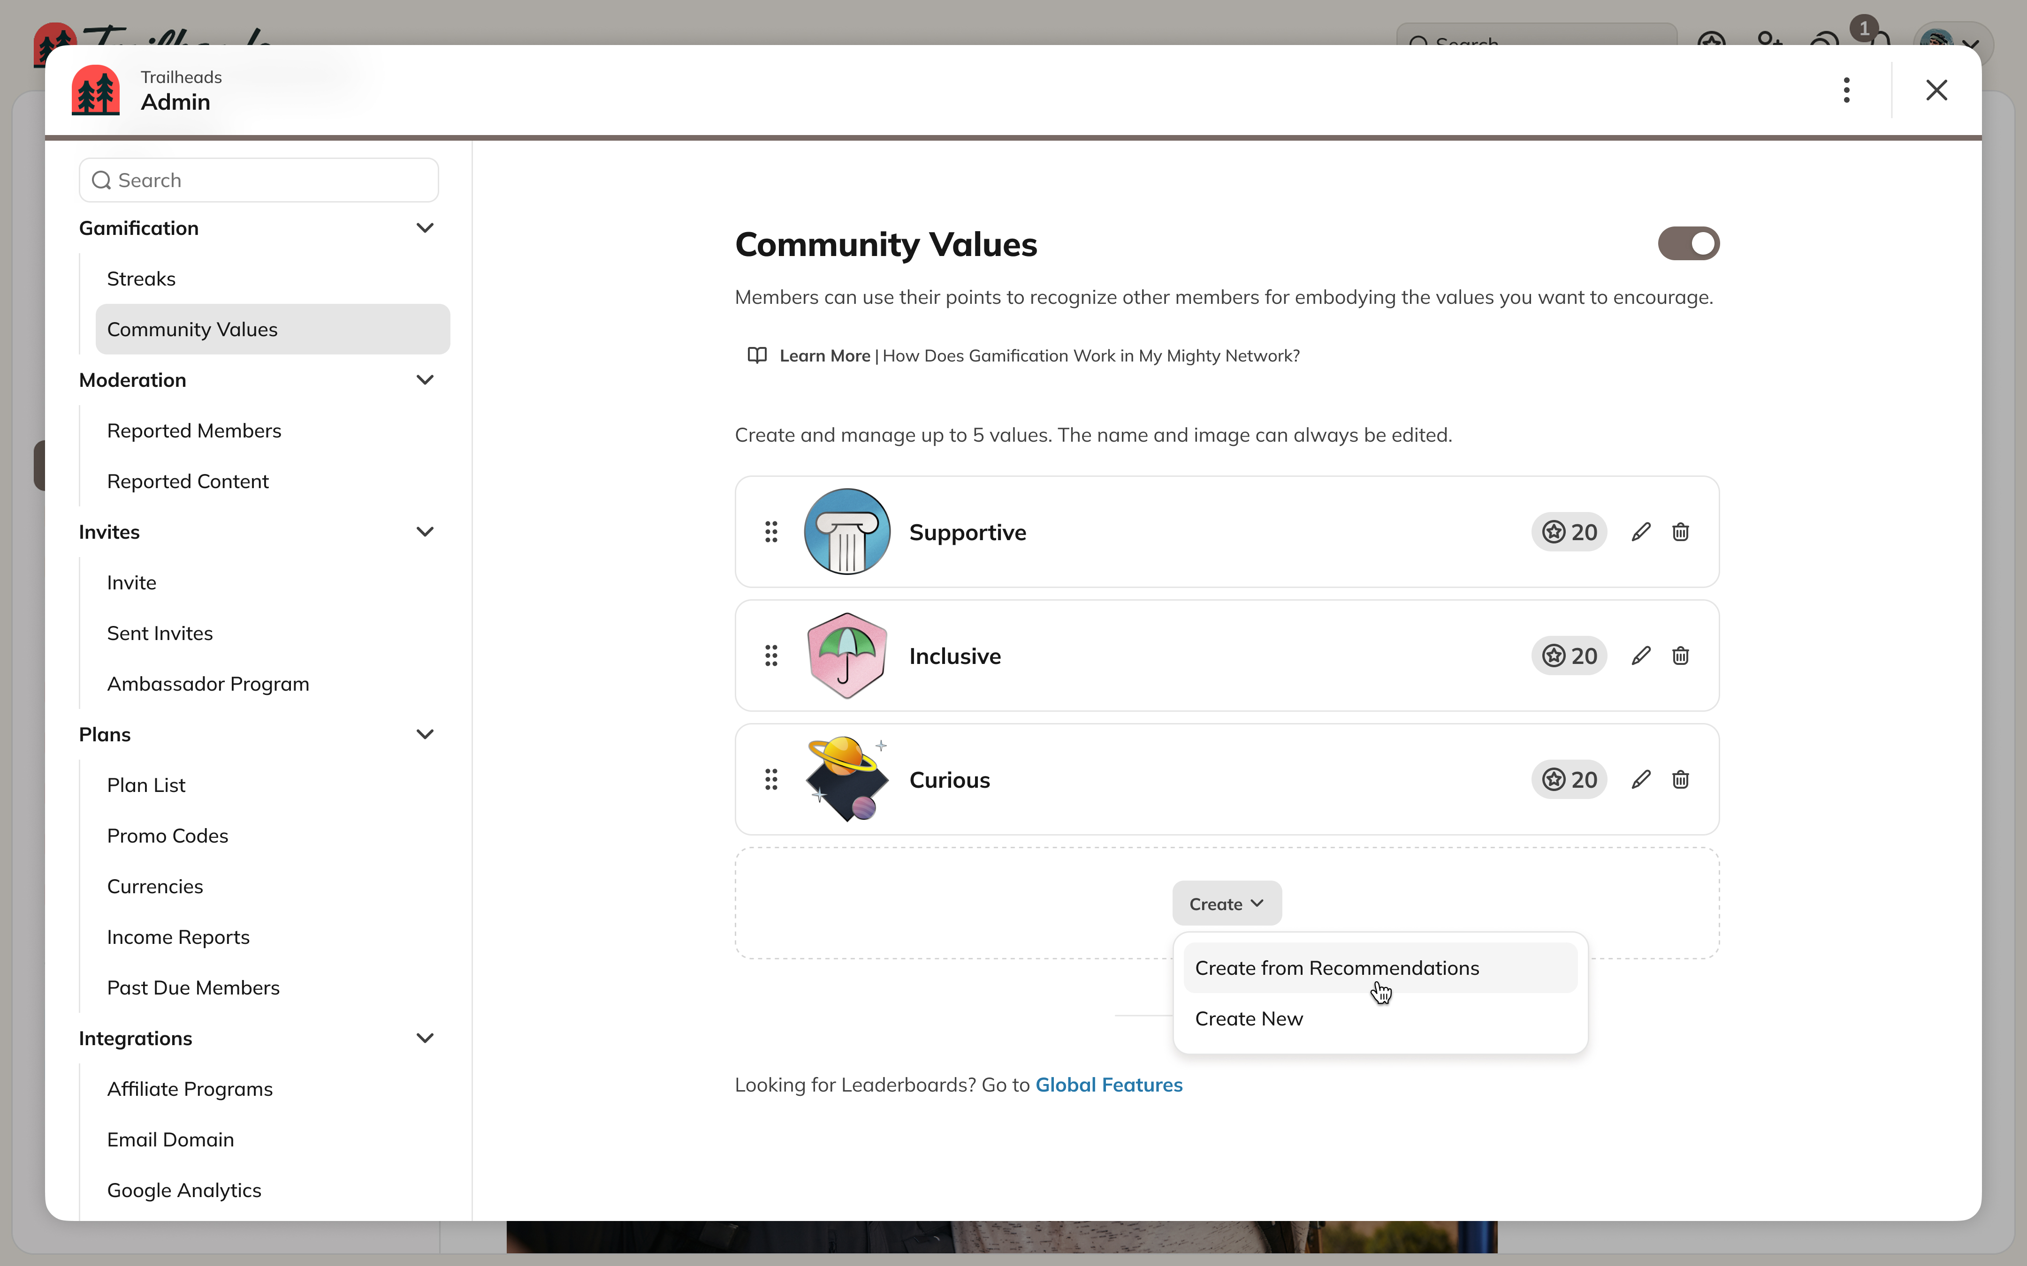
Task: Click the 20 points badge for Curious
Action: pyautogui.click(x=1569, y=779)
